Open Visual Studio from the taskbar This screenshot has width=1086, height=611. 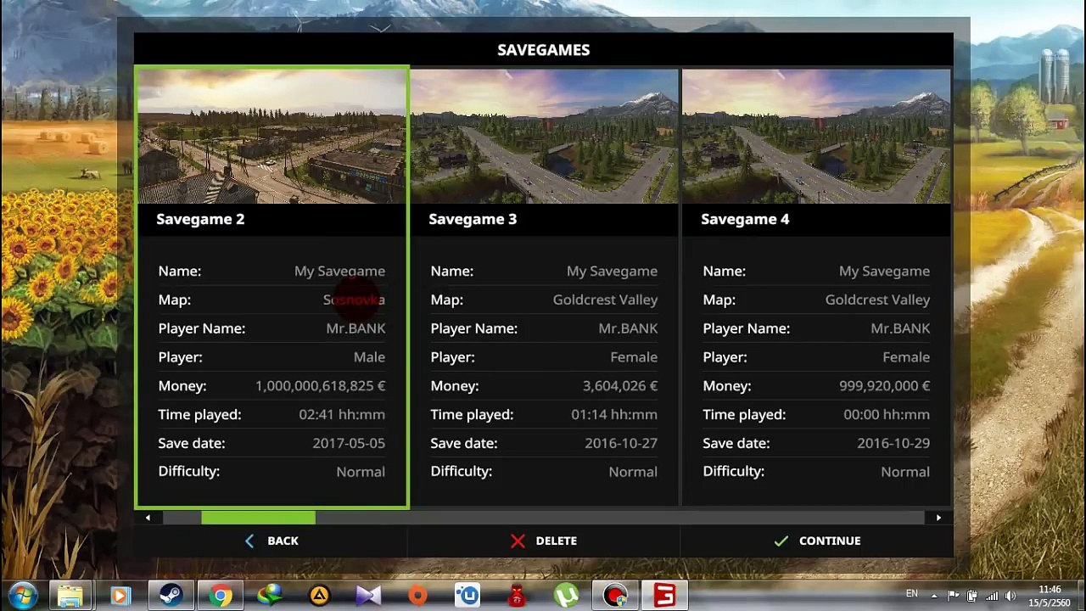click(x=368, y=596)
